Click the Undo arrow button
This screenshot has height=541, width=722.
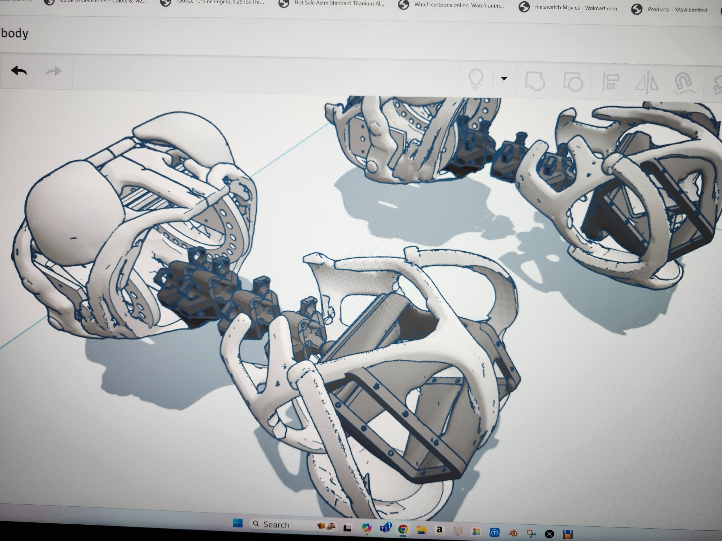pos(19,70)
